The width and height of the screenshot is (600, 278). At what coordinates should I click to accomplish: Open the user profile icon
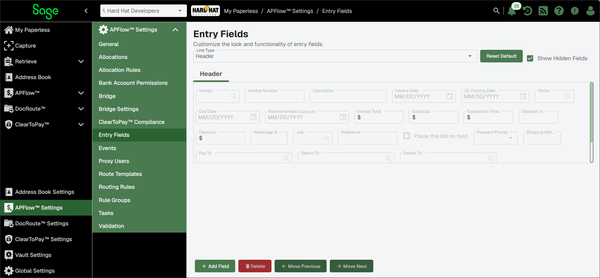[591, 11]
